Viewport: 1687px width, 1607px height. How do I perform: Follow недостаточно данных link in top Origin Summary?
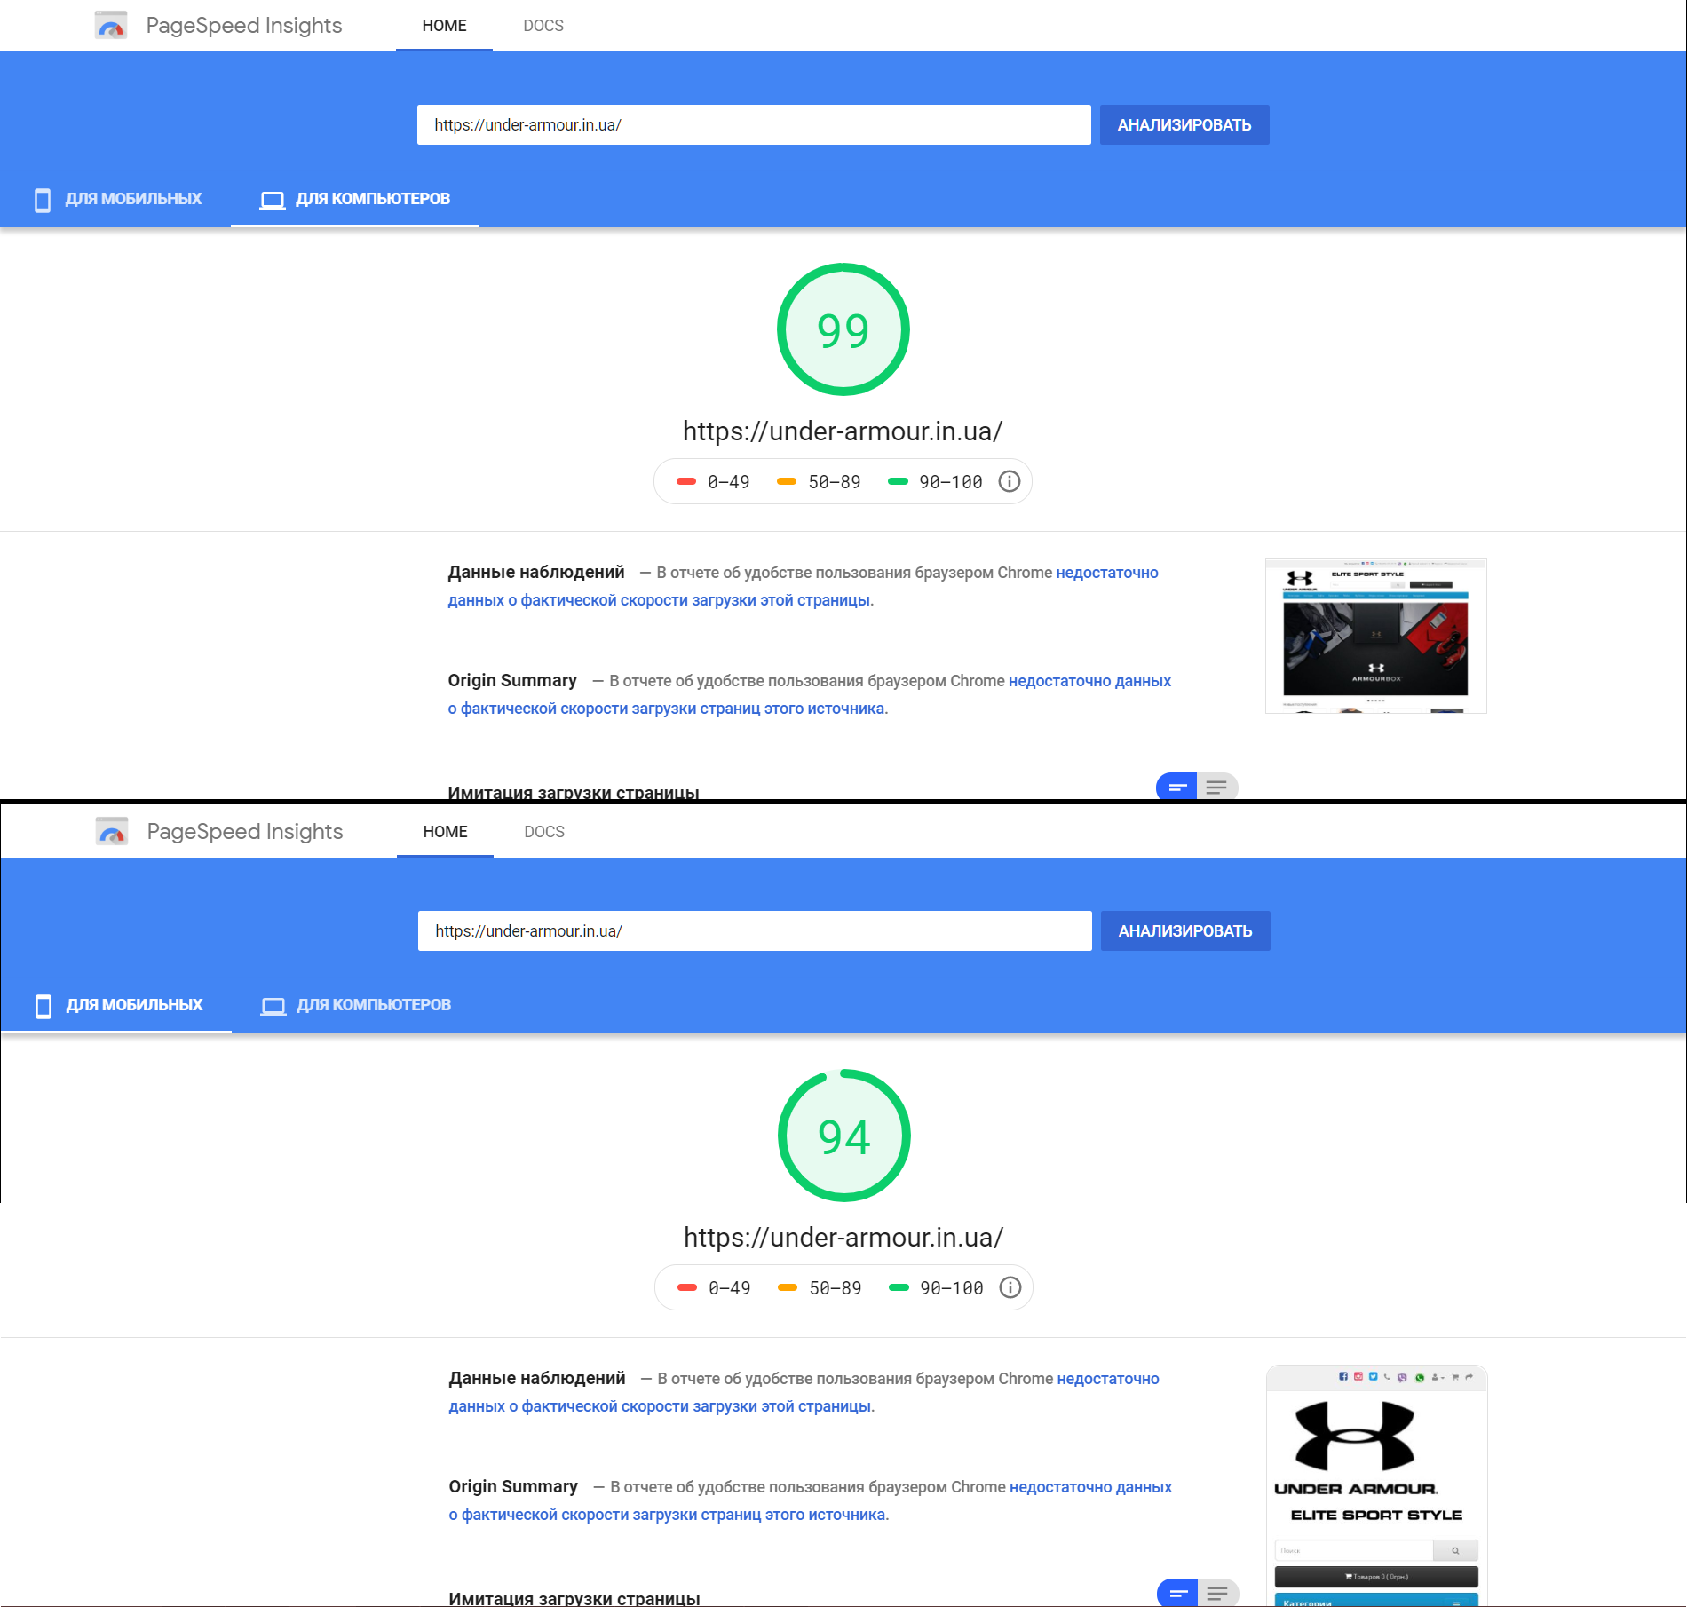[809, 694]
